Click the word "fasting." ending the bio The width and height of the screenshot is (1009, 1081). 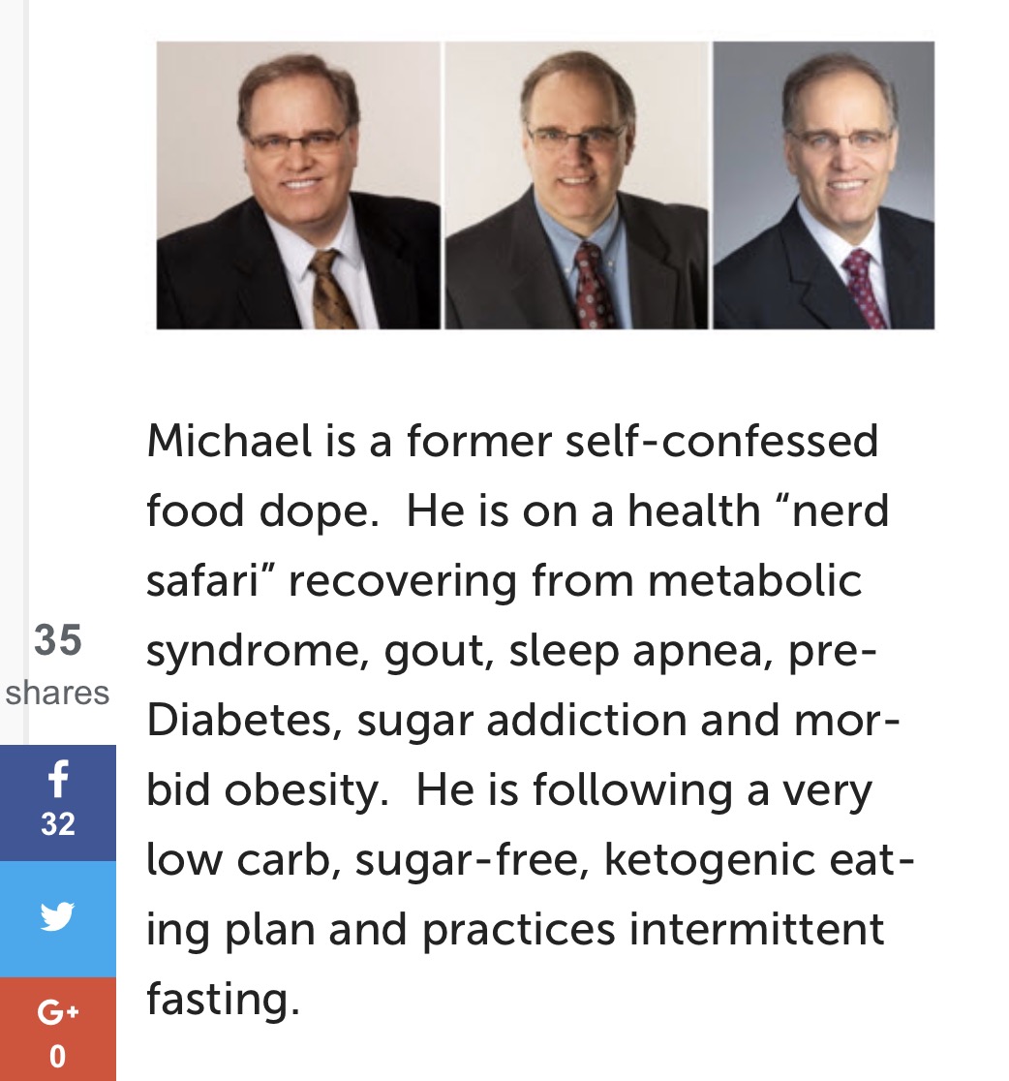click(223, 1000)
